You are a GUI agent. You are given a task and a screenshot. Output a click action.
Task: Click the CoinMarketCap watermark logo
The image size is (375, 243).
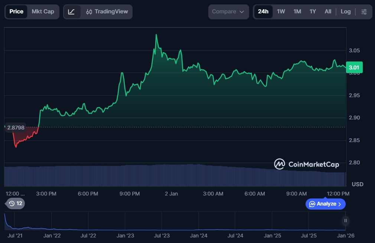point(279,164)
